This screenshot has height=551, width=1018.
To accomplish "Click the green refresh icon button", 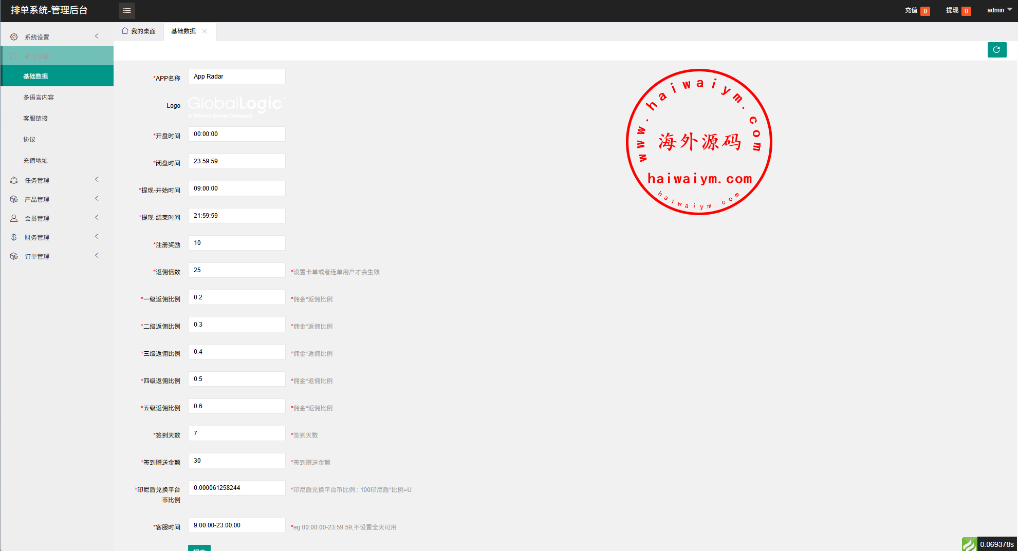I will [x=996, y=50].
